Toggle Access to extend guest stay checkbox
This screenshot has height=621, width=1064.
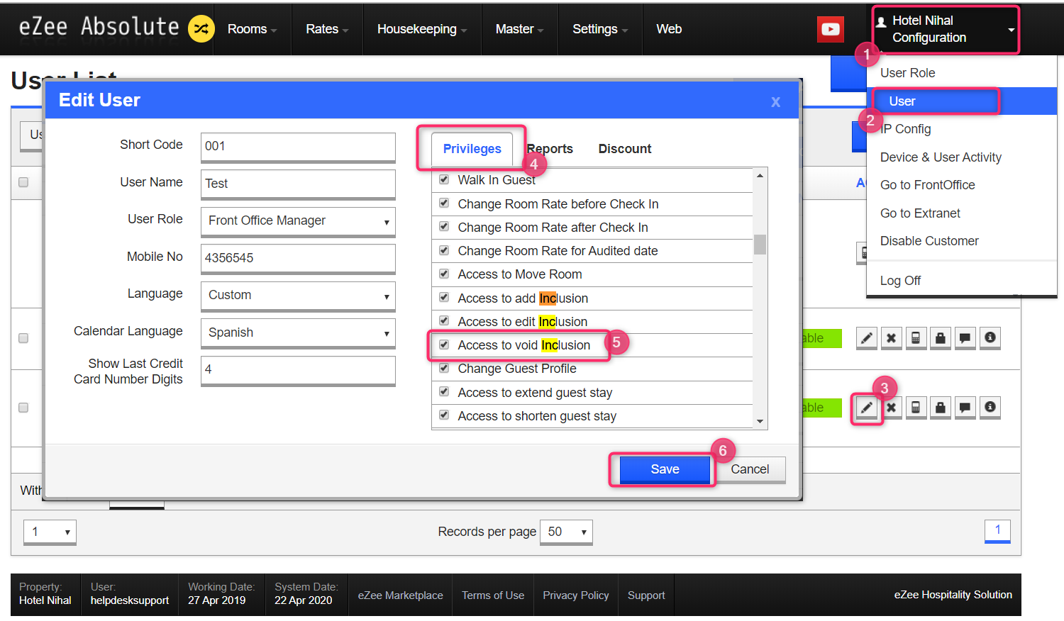[x=444, y=391]
